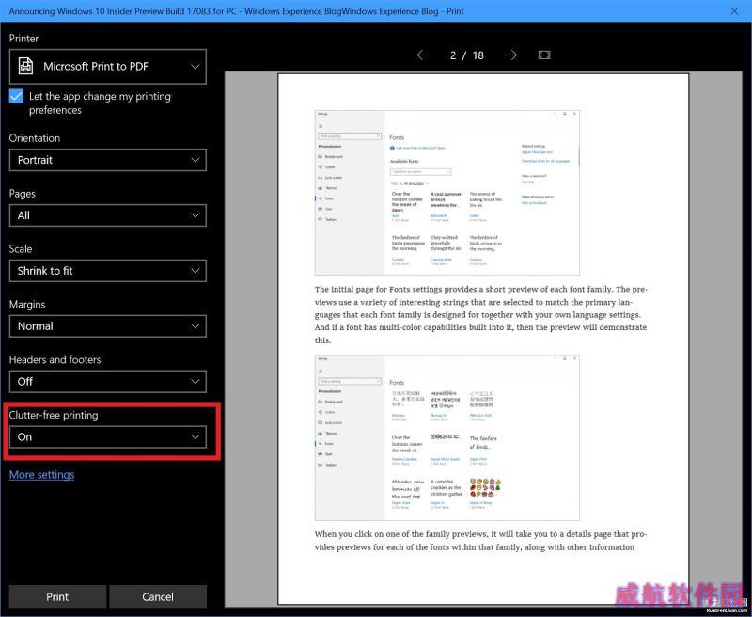Open the Scale dropdown showing Shrink to fit
Screen dimensions: 752x617
click(108, 271)
